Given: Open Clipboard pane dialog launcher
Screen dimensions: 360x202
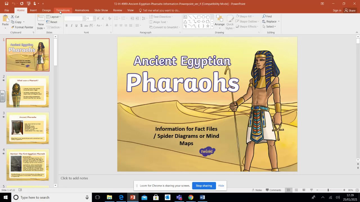Looking at the screenshot, I should (33, 33).
